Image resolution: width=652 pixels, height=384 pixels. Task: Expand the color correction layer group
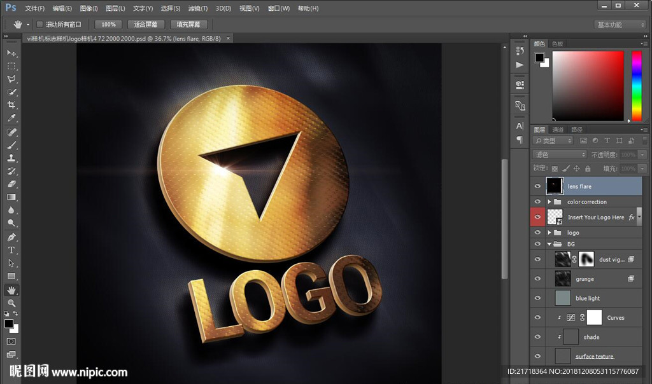549,202
